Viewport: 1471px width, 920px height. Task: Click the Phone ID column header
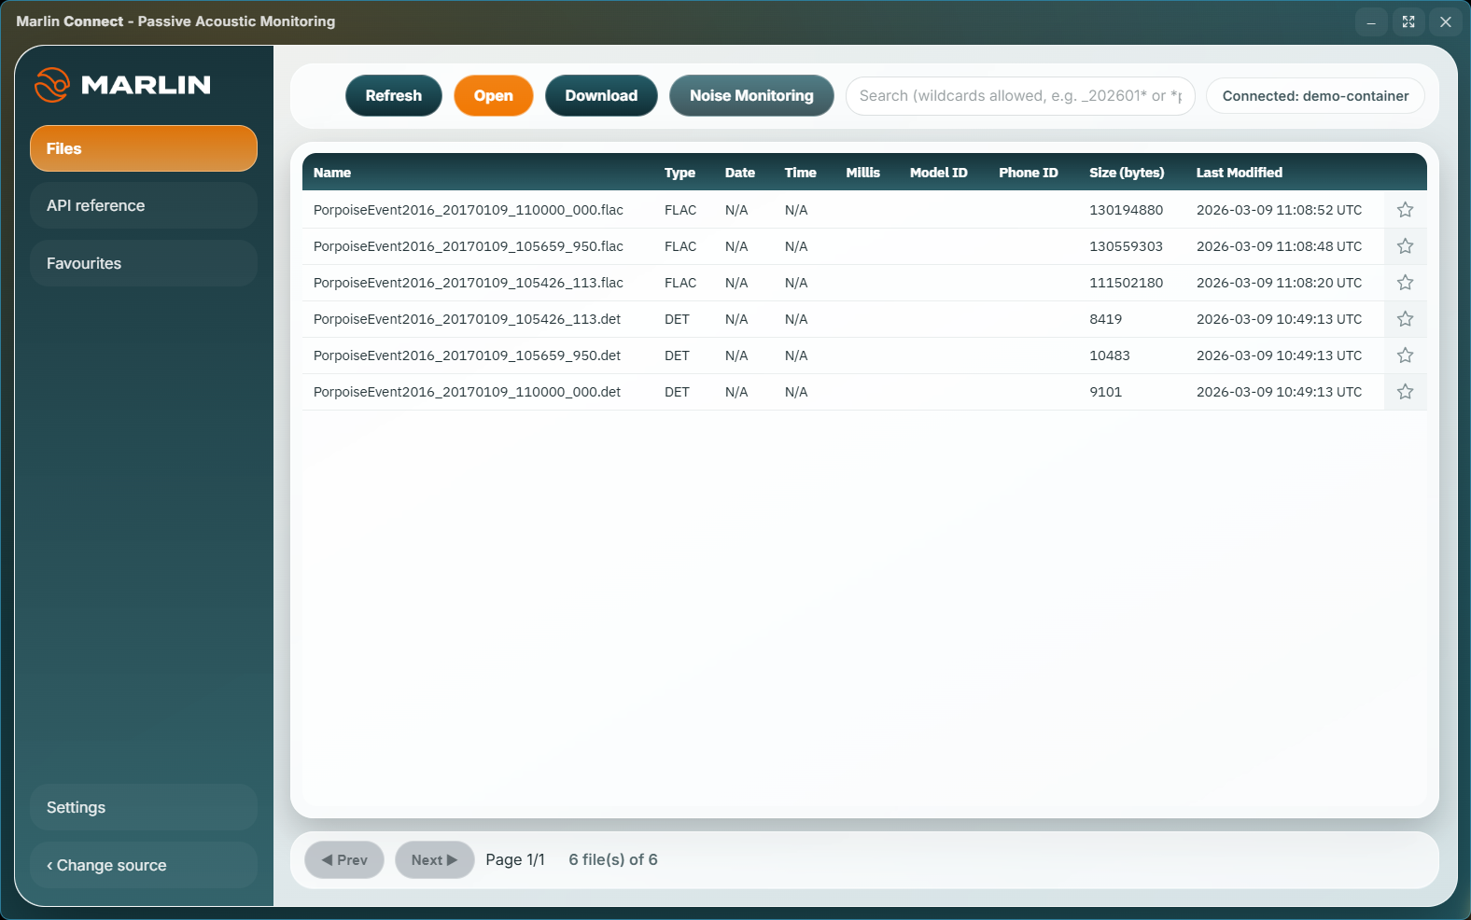tap(1029, 173)
